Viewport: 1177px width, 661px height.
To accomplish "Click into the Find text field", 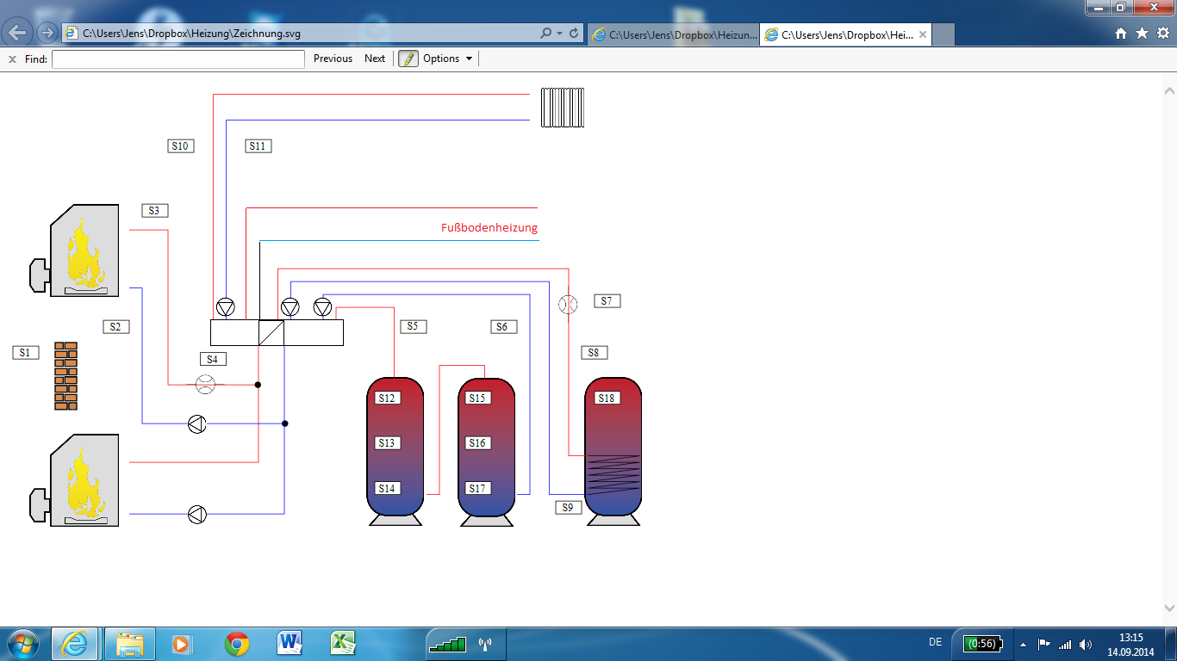I will pyautogui.click(x=177, y=59).
